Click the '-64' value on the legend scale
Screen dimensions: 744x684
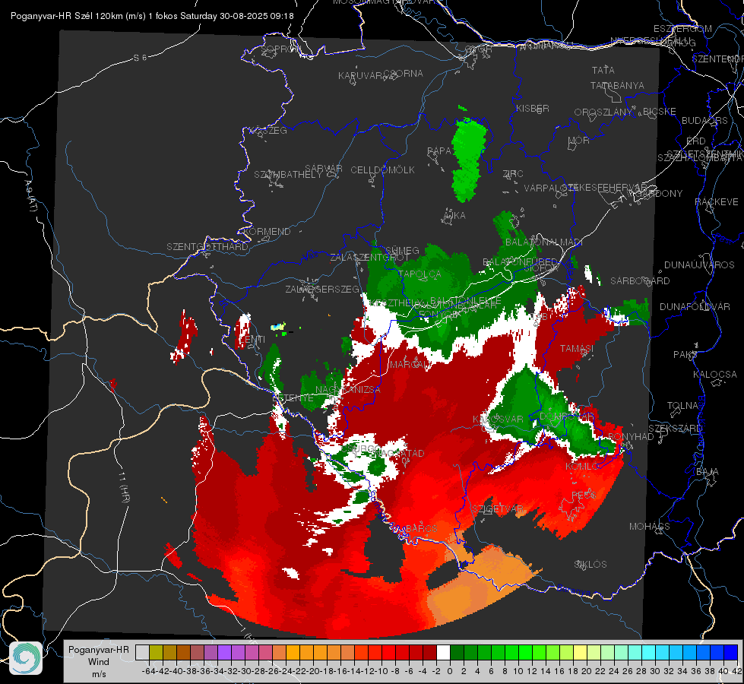pos(148,671)
